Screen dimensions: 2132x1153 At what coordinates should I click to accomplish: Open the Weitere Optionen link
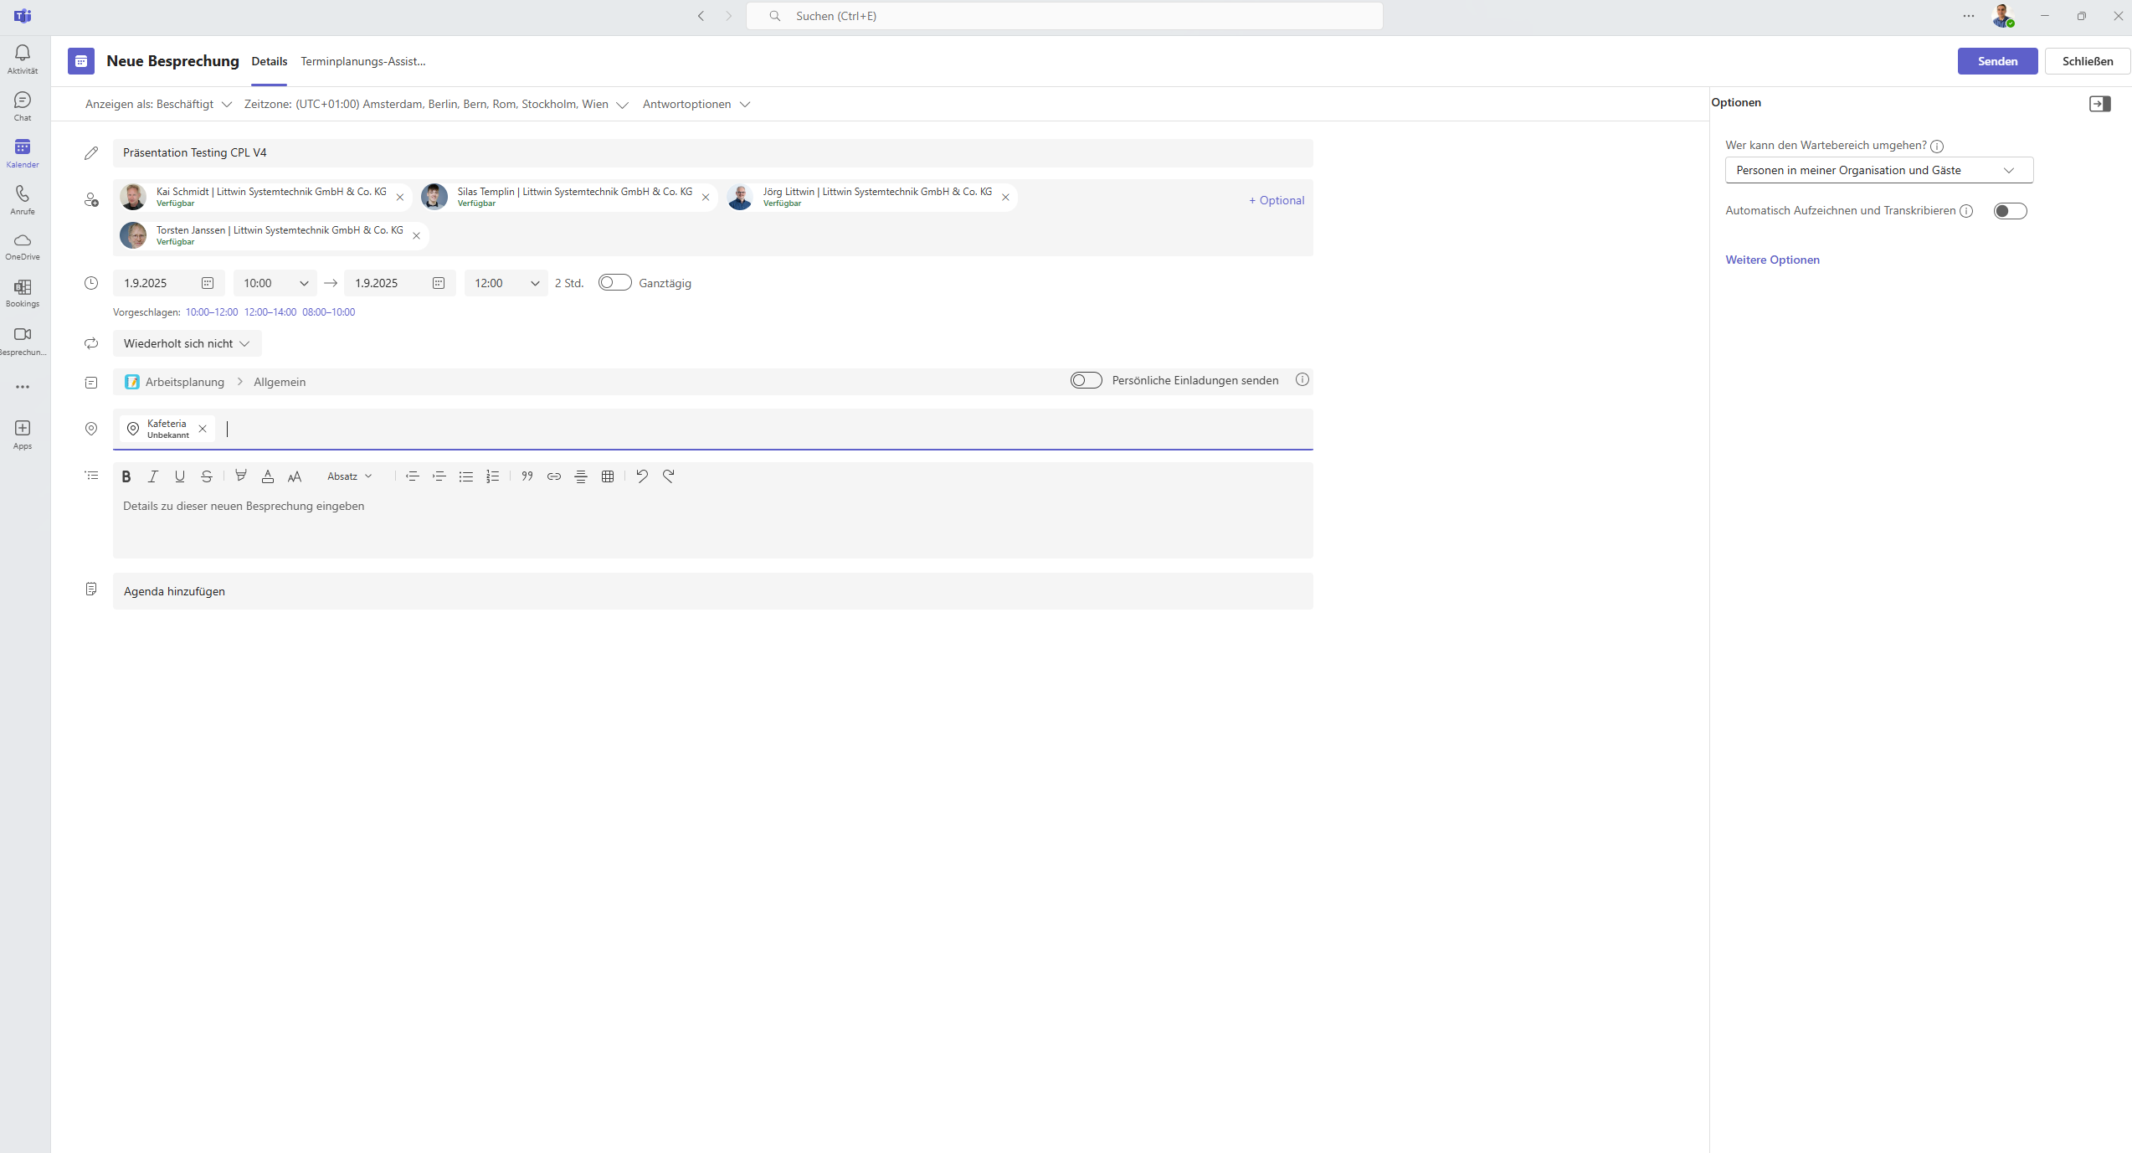click(x=1772, y=260)
